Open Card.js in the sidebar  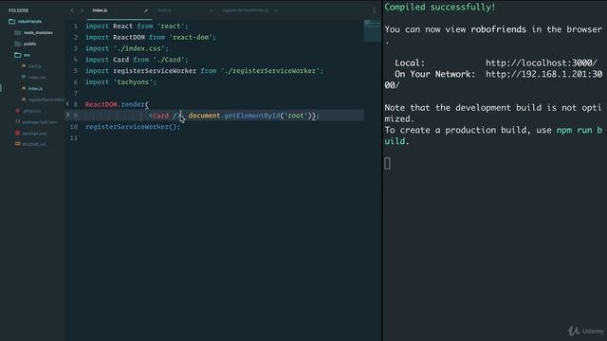pyautogui.click(x=31, y=66)
